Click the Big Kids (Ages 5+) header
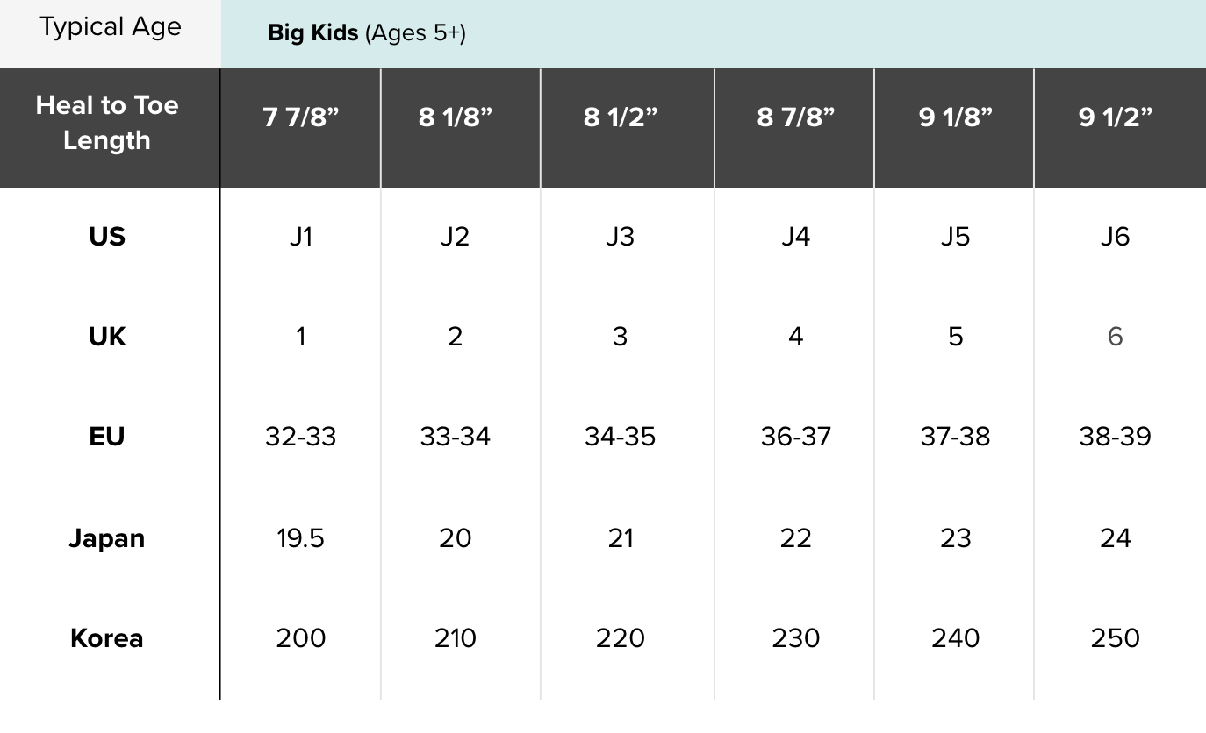The width and height of the screenshot is (1206, 733). tap(367, 33)
